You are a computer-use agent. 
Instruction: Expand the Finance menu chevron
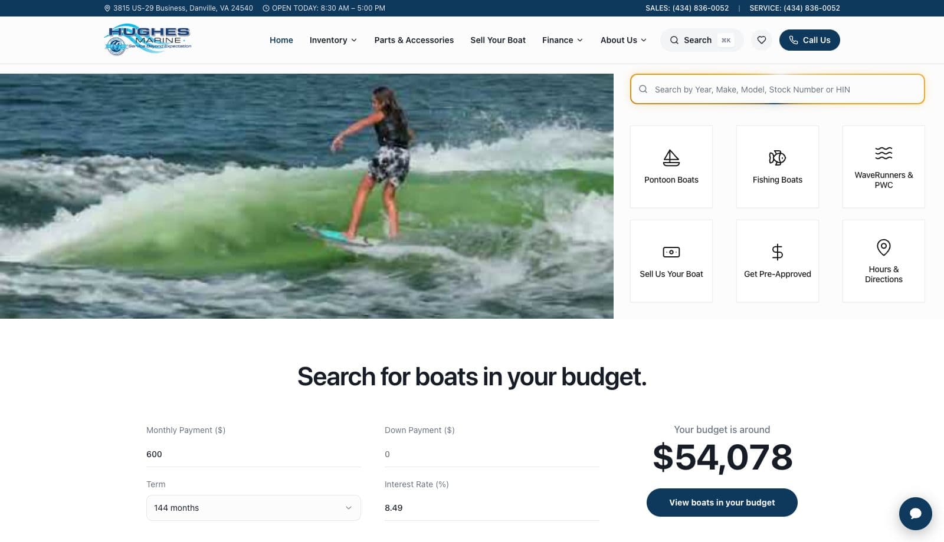(x=580, y=40)
